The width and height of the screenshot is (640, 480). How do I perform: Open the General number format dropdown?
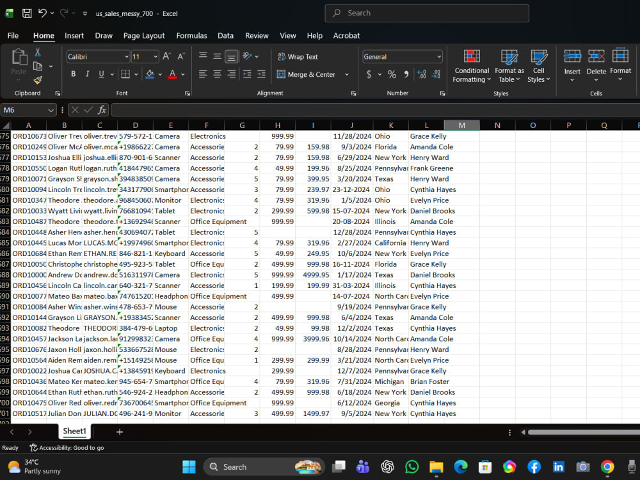tap(439, 57)
